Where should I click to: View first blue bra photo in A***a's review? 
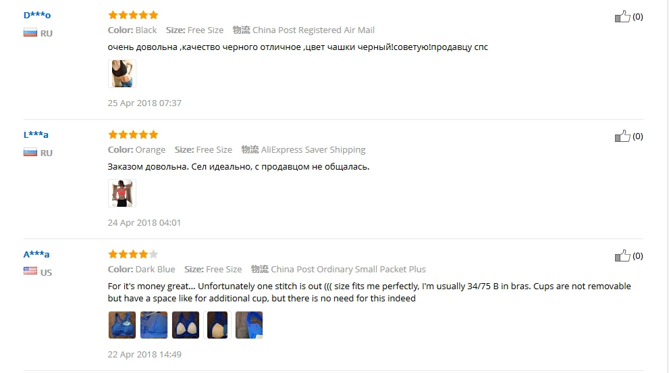[x=122, y=325]
